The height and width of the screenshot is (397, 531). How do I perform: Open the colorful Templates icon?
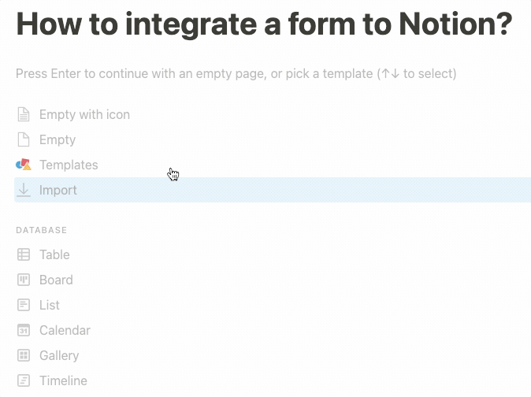coord(24,165)
